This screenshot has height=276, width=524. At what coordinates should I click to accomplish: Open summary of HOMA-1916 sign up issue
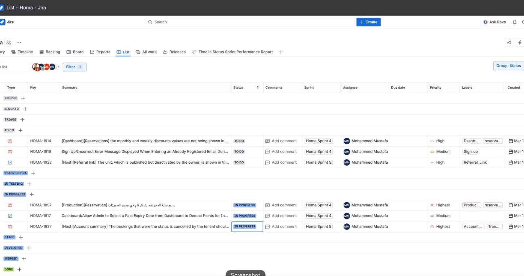(145, 152)
